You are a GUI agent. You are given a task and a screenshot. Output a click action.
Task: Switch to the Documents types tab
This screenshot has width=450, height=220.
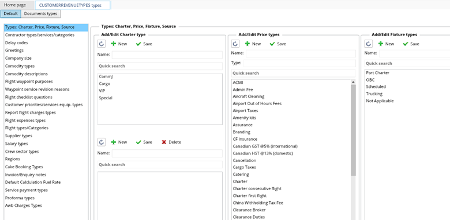(x=40, y=14)
